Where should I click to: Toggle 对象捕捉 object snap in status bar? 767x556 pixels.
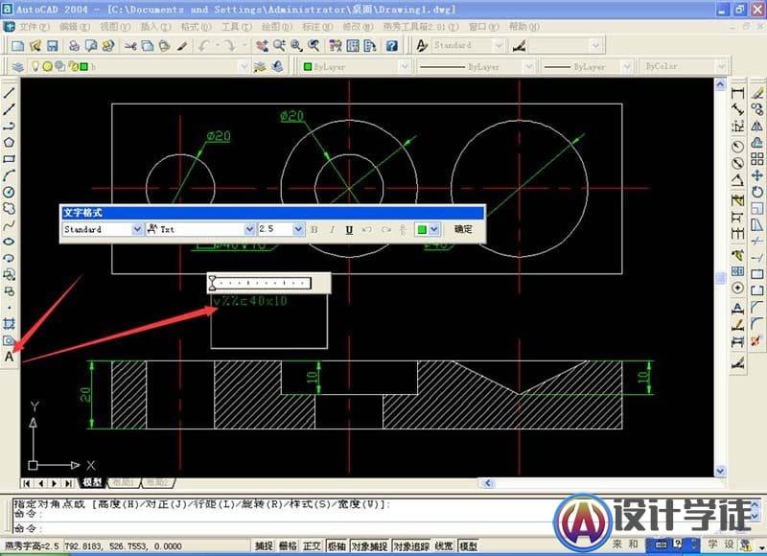click(369, 546)
